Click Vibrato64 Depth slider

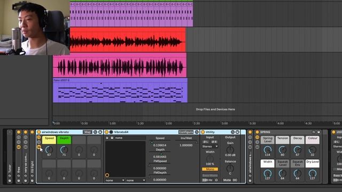click(x=160, y=154)
